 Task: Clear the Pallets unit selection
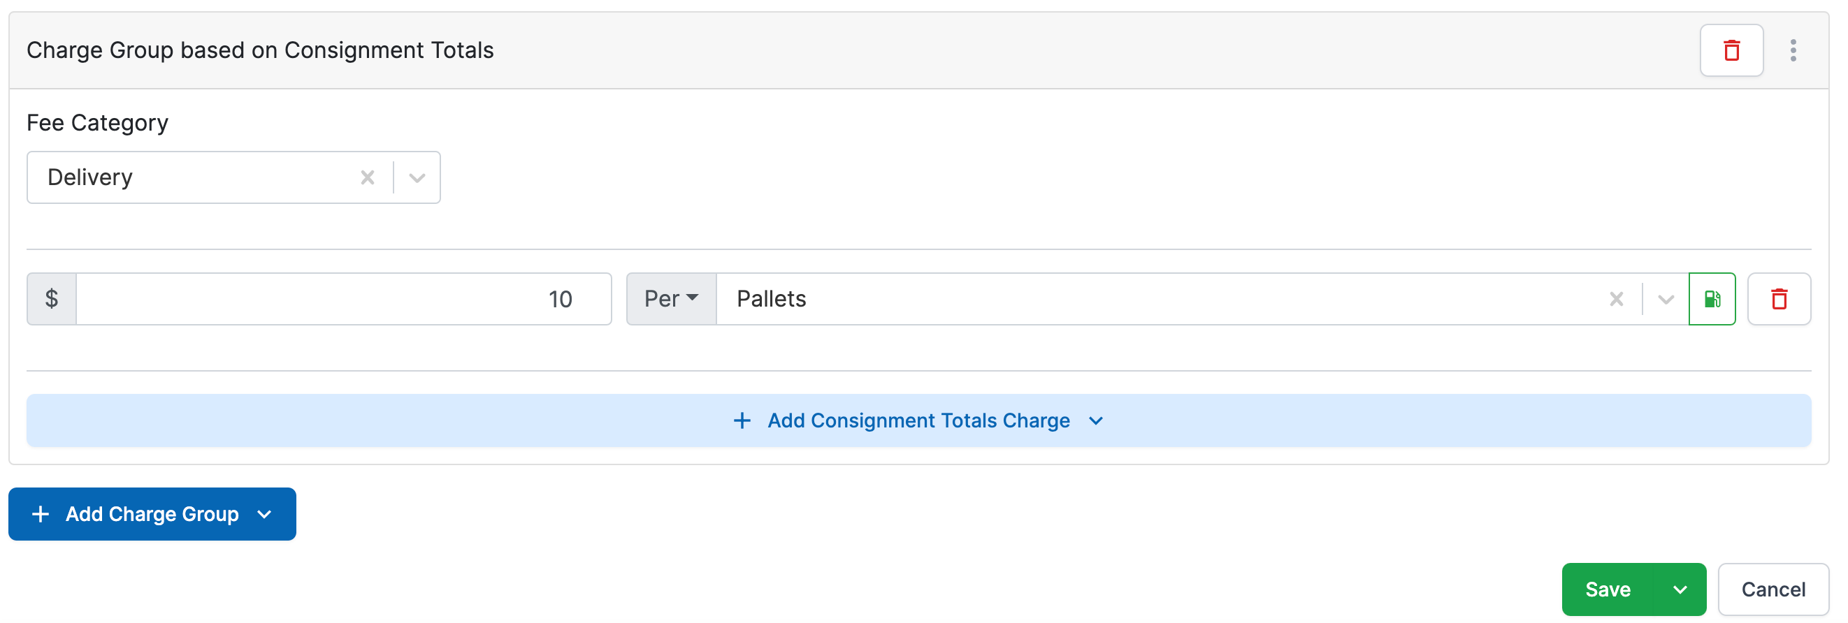click(x=1616, y=299)
